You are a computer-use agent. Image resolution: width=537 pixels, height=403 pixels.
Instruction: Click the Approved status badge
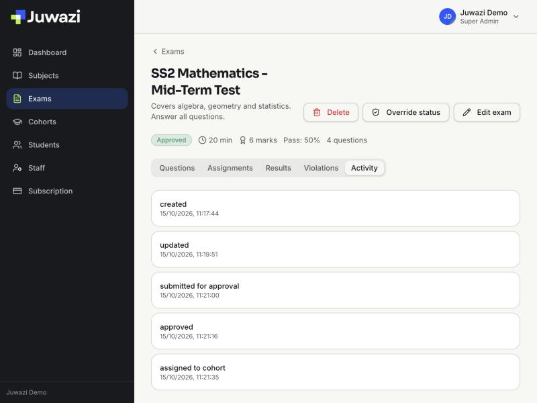coord(171,140)
